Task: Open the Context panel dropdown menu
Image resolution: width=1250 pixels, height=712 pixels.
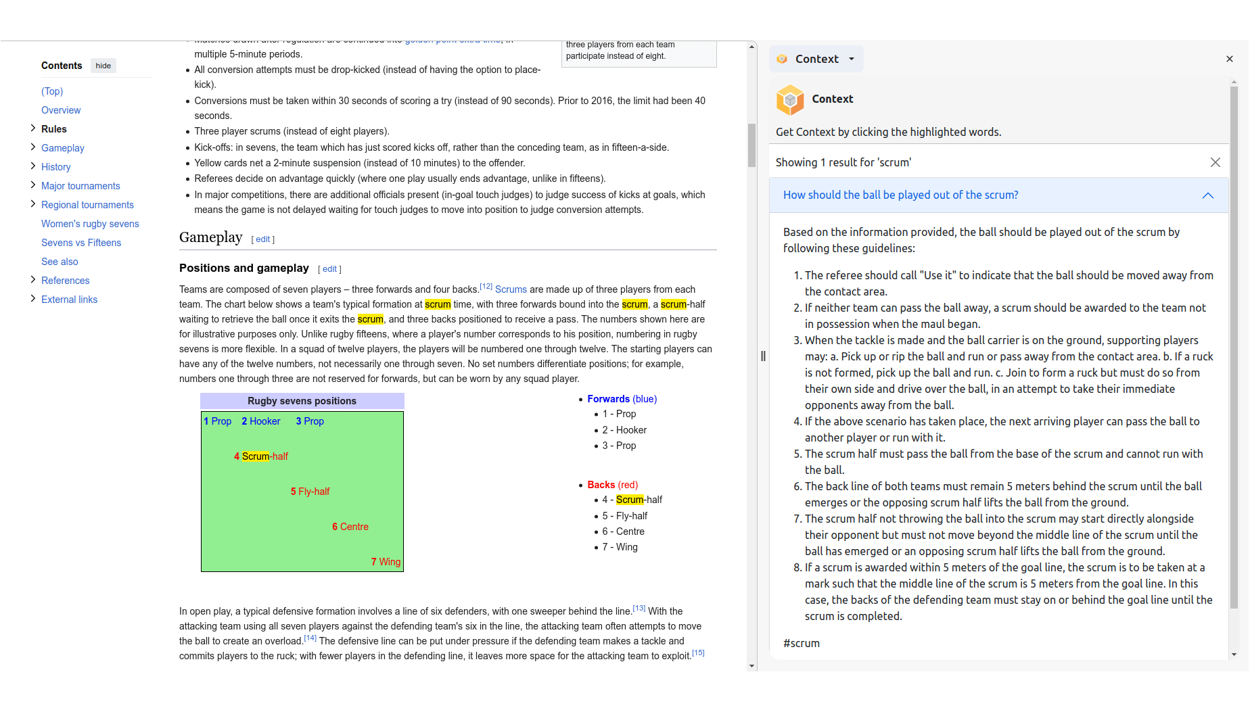Action: pyautogui.click(x=816, y=59)
